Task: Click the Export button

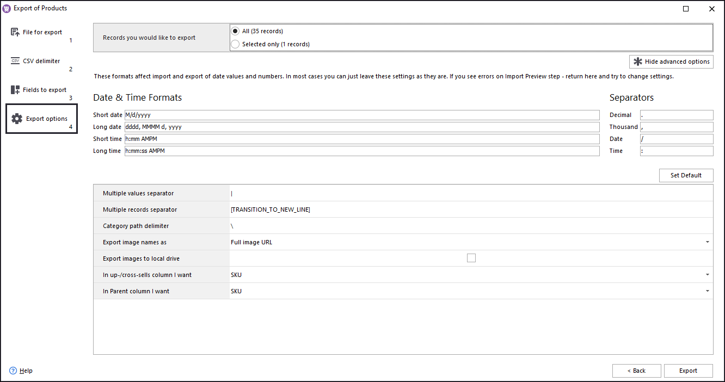Action: [x=688, y=371]
